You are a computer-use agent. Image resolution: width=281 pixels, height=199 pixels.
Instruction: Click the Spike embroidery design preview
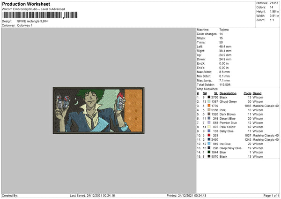(x=99, y=110)
